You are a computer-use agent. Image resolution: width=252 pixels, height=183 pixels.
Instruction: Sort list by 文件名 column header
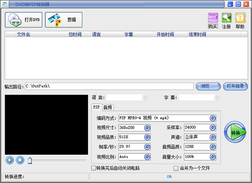(37, 34)
